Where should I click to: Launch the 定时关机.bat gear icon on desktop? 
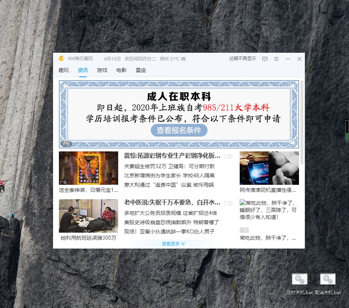[x=299, y=279]
